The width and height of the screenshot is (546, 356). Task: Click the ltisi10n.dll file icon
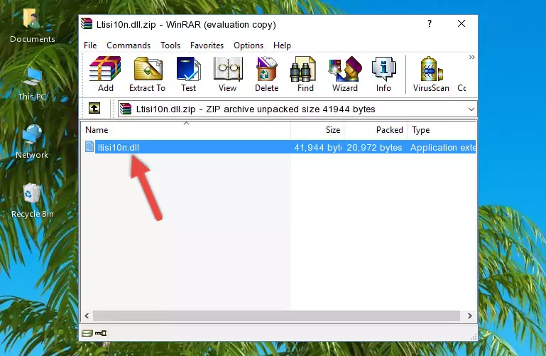tap(89, 147)
